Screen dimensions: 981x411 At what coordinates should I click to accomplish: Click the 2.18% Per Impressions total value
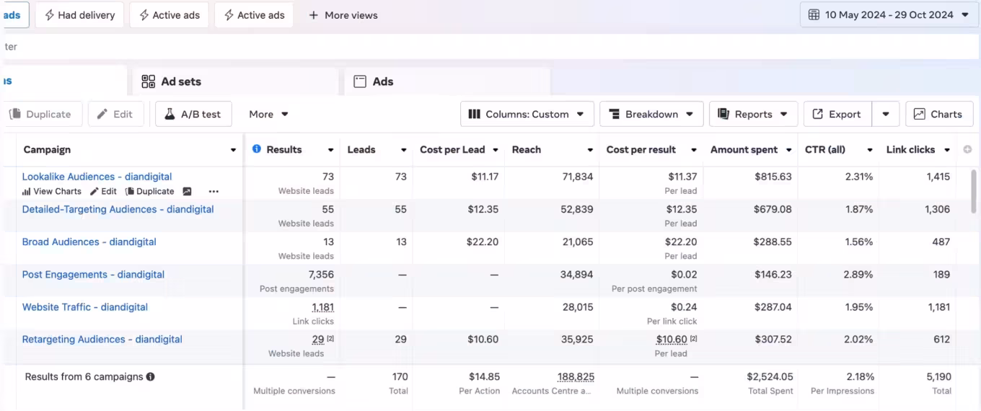(x=860, y=376)
